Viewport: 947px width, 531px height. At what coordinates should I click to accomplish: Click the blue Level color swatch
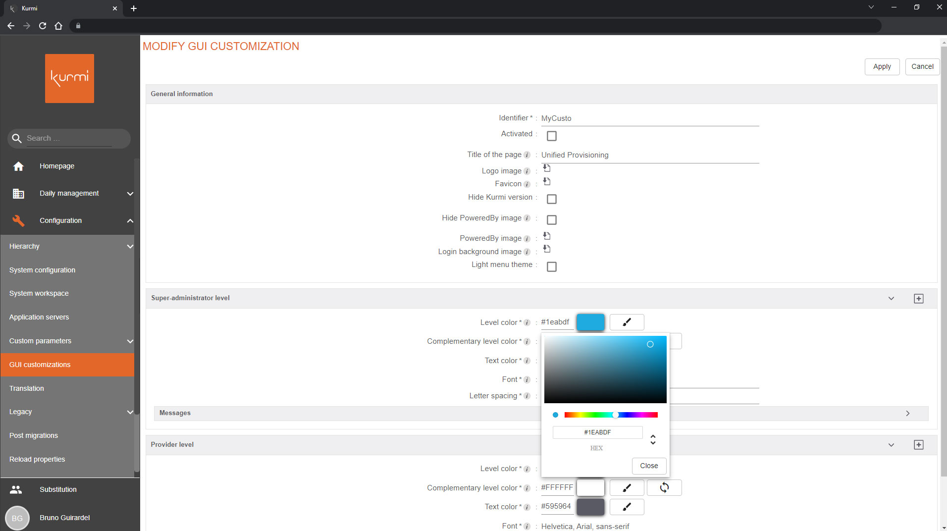point(590,322)
